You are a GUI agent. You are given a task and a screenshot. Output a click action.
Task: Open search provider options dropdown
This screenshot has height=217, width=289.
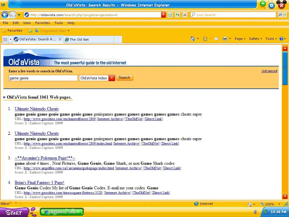pos(285,15)
